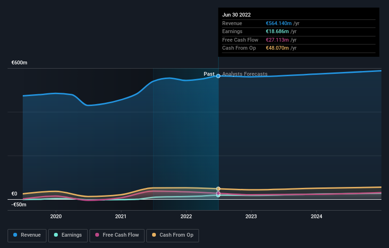Toggle the Cash From Op legend button
This screenshot has height=248, width=389.
pyautogui.click(x=172, y=235)
